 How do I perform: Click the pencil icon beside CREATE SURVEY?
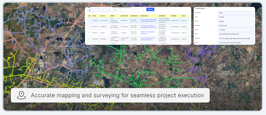pyautogui.click(x=195, y=8)
